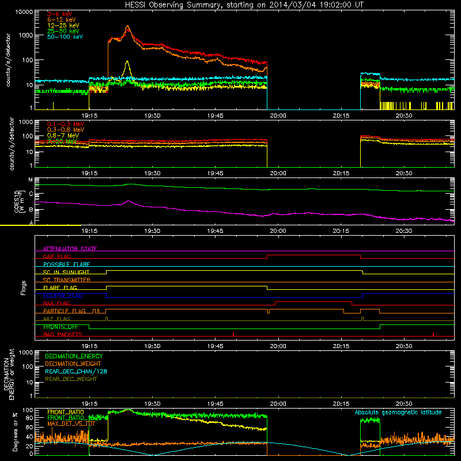This screenshot has height=461, width=461.
Task: Select the 50-100 keV legend label
Action: (x=65, y=37)
